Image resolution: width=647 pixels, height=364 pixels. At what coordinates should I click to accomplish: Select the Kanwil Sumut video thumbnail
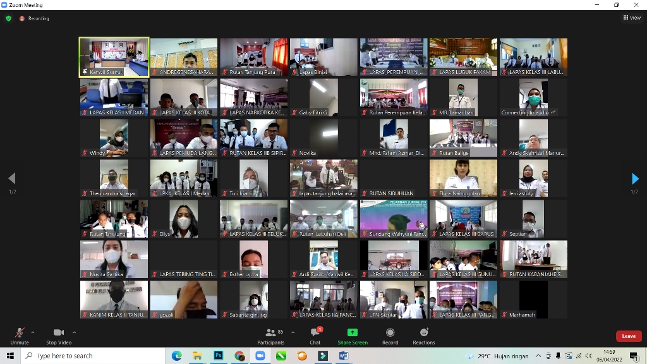coord(114,57)
